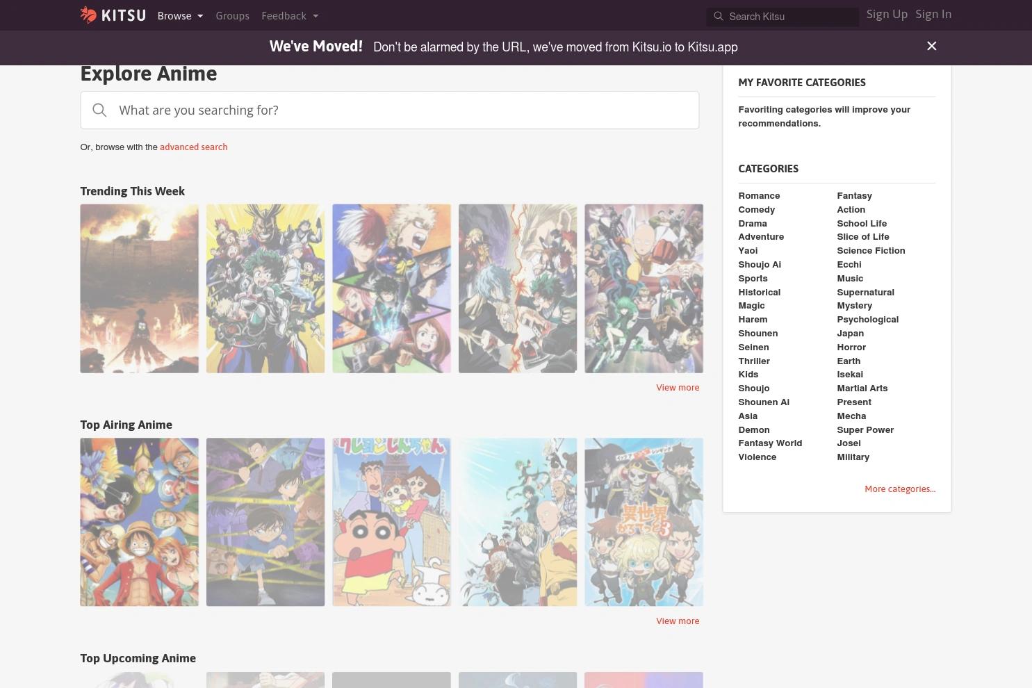Focus the 'What are you searching for?' field

(x=389, y=110)
